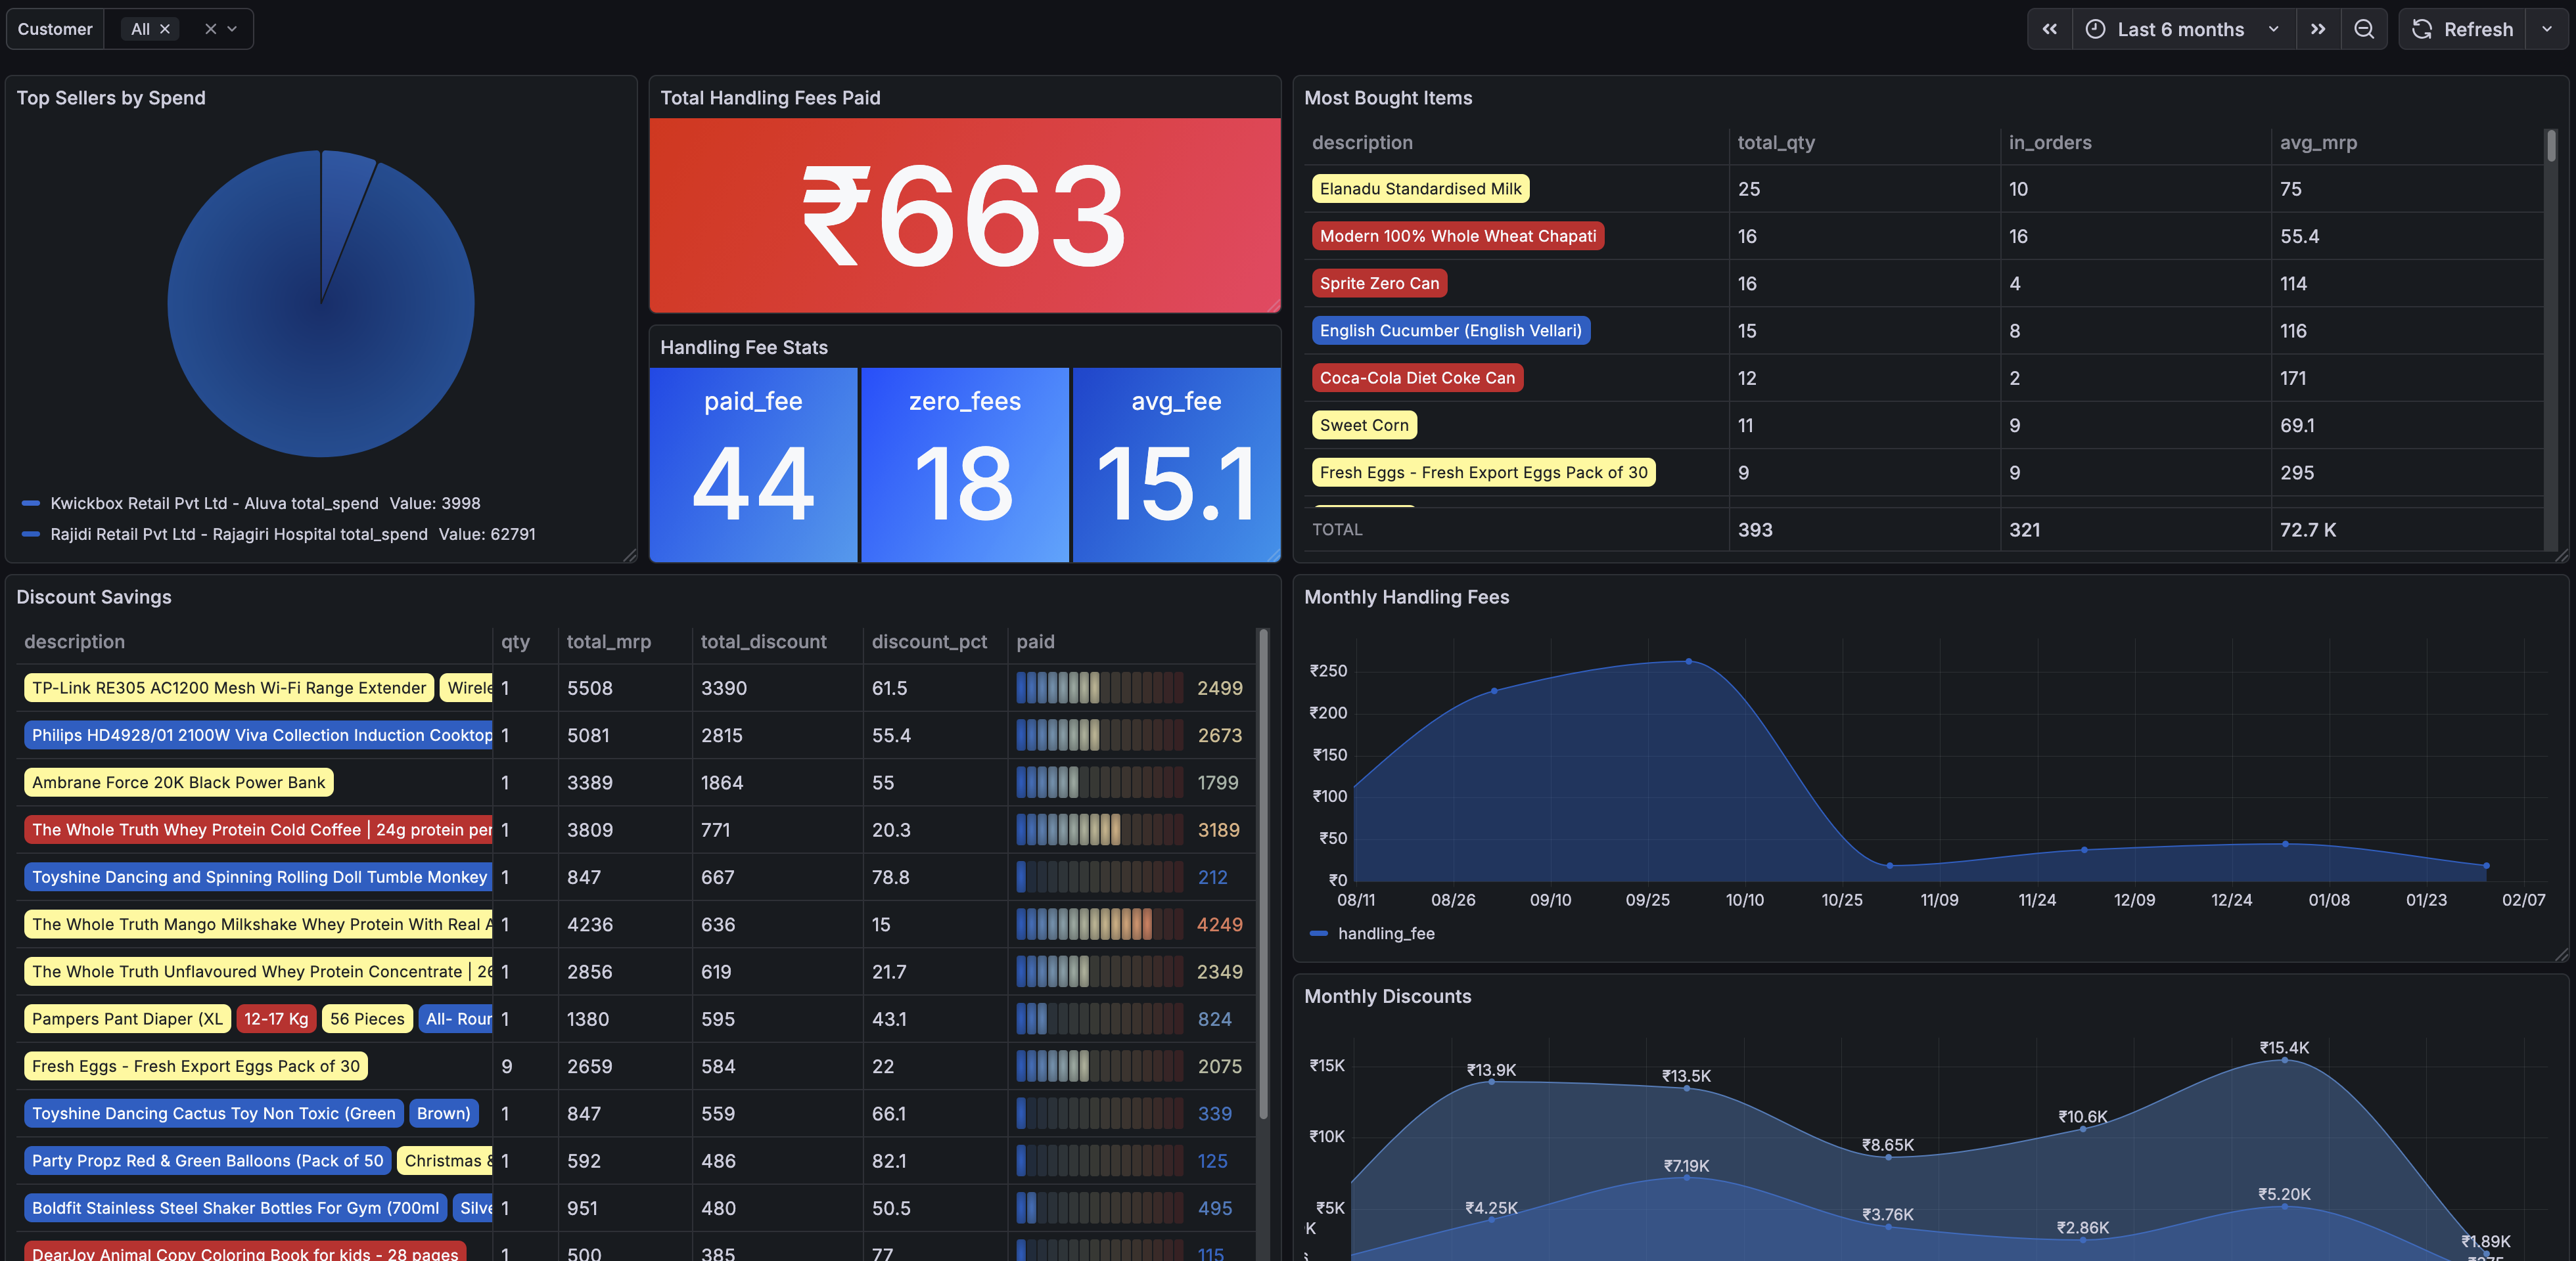Screen dimensions: 2576x1261
Task: Toggle the handling_fee series in the legend
Action: [x=1386, y=933]
